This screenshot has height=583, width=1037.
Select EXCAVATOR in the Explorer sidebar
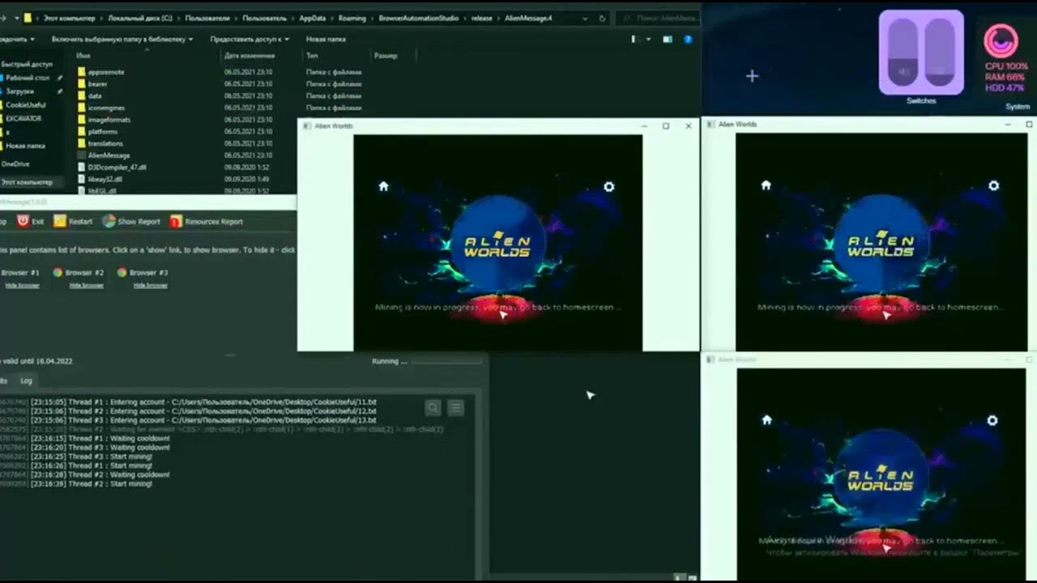pos(23,118)
